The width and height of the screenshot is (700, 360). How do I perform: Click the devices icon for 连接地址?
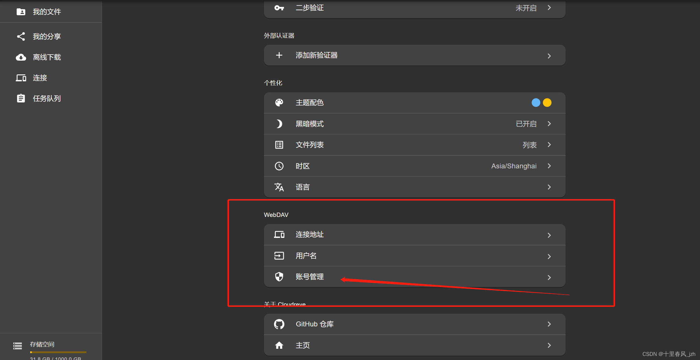click(x=279, y=234)
